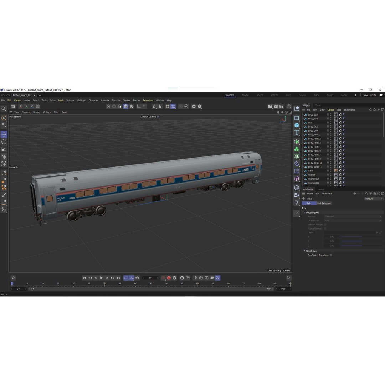
Task: Open the viewport Cameras menu
Action: [26, 112]
